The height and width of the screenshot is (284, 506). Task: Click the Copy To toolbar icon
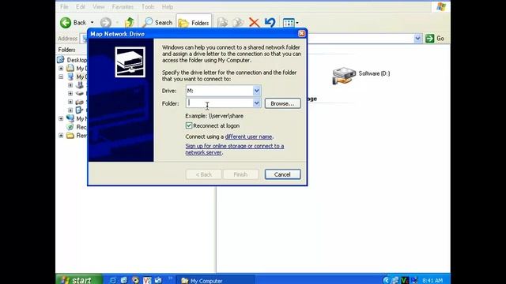tap(238, 23)
